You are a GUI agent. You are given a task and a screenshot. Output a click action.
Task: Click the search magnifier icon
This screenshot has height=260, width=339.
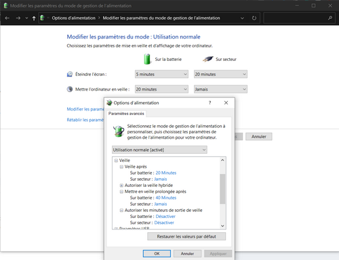pos(330,18)
